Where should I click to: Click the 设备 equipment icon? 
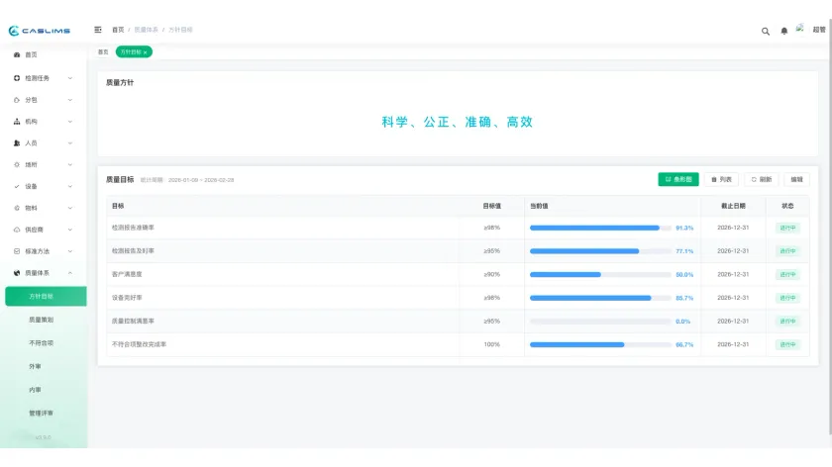coord(17,187)
